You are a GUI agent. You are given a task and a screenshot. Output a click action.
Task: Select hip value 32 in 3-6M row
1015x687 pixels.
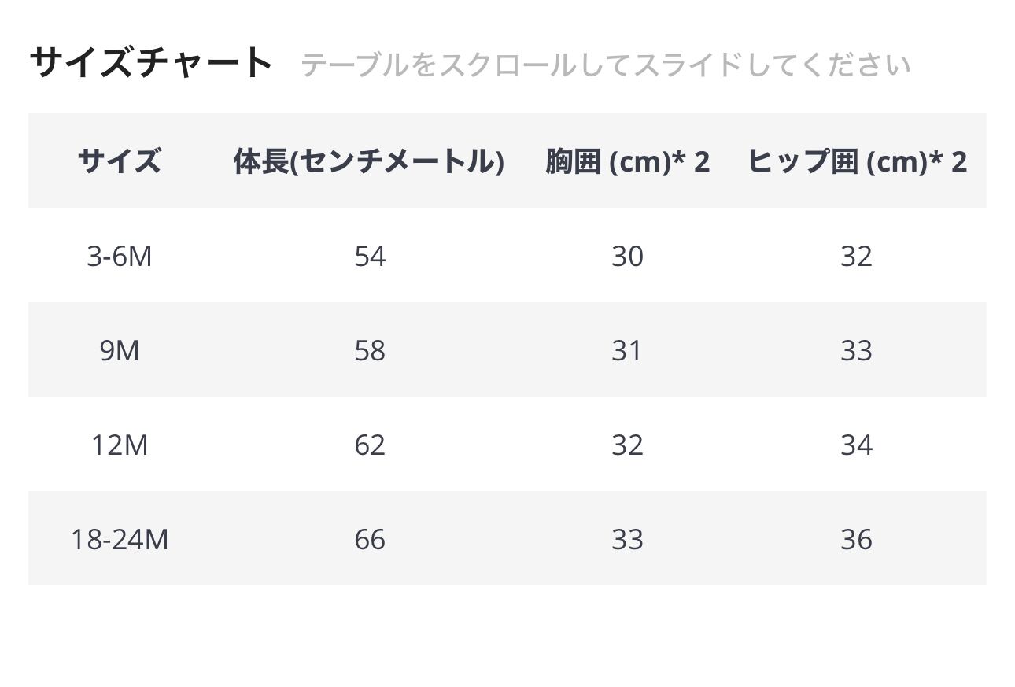tap(856, 256)
